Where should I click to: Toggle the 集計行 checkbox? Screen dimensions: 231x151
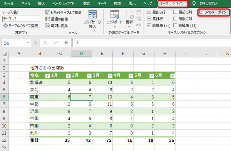point(149,18)
